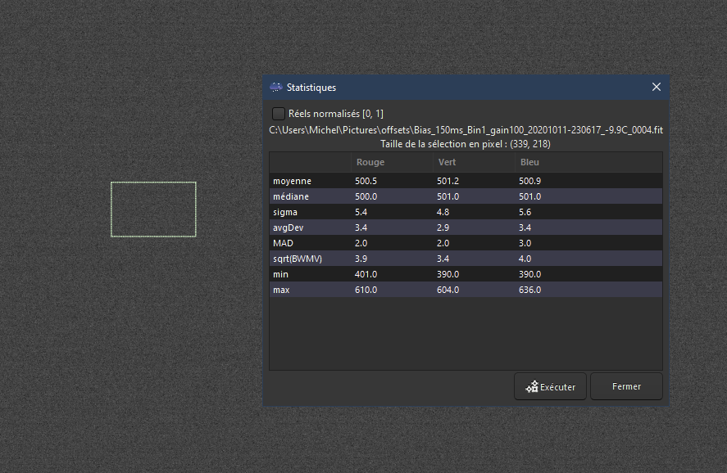This screenshot has width=727, height=473.
Task: Click the Bleu column header
Action: coord(529,162)
